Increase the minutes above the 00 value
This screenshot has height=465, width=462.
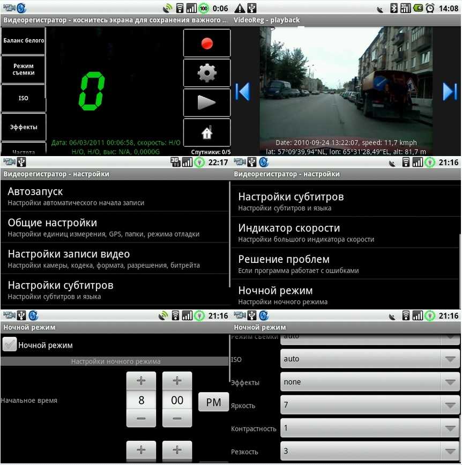click(177, 380)
